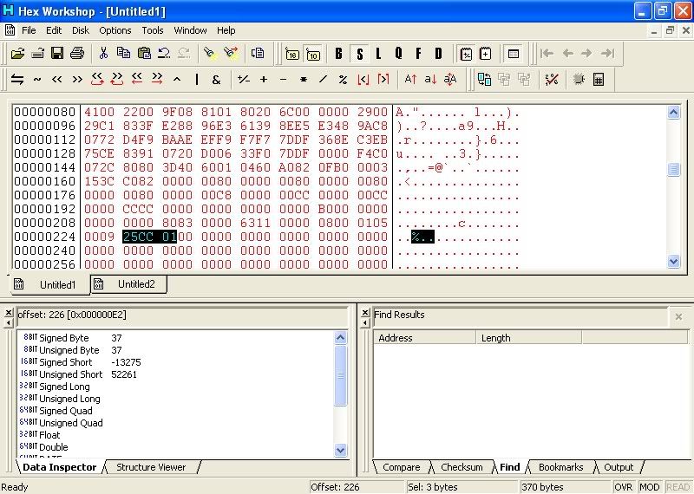694x494 pixels.
Task: Click the Add (+) operation icon
Action: [264, 80]
